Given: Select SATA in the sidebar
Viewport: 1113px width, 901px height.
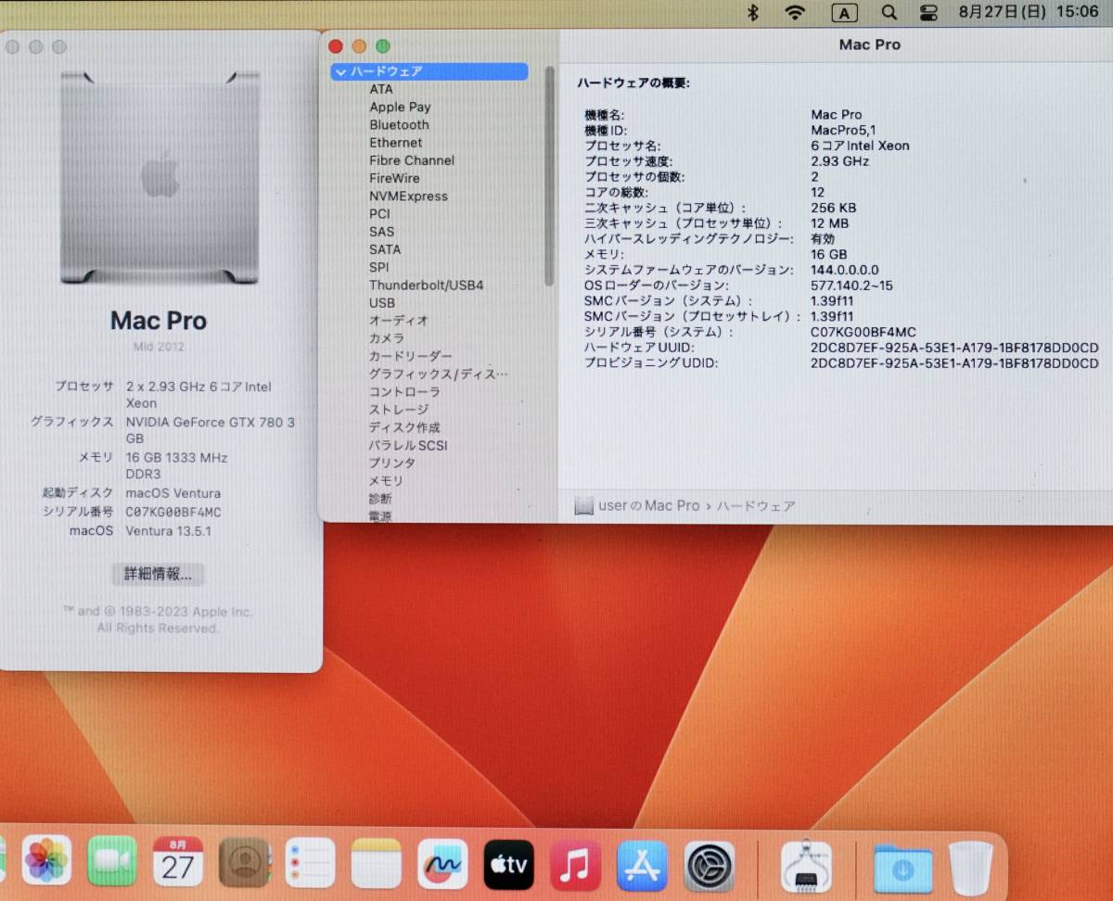Looking at the screenshot, I should 385,249.
